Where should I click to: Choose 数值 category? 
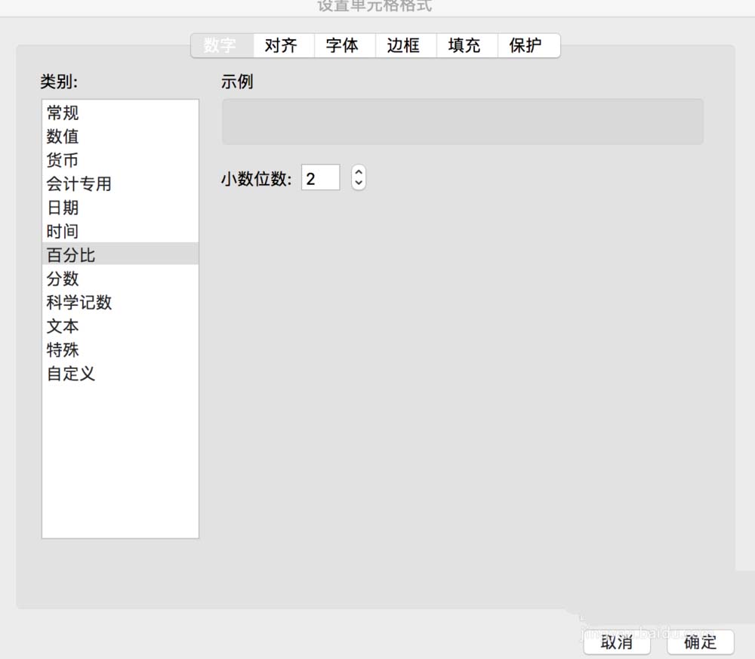[x=63, y=137]
